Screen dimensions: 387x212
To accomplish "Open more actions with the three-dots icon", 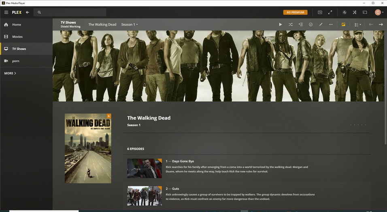I will coord(331,24).
